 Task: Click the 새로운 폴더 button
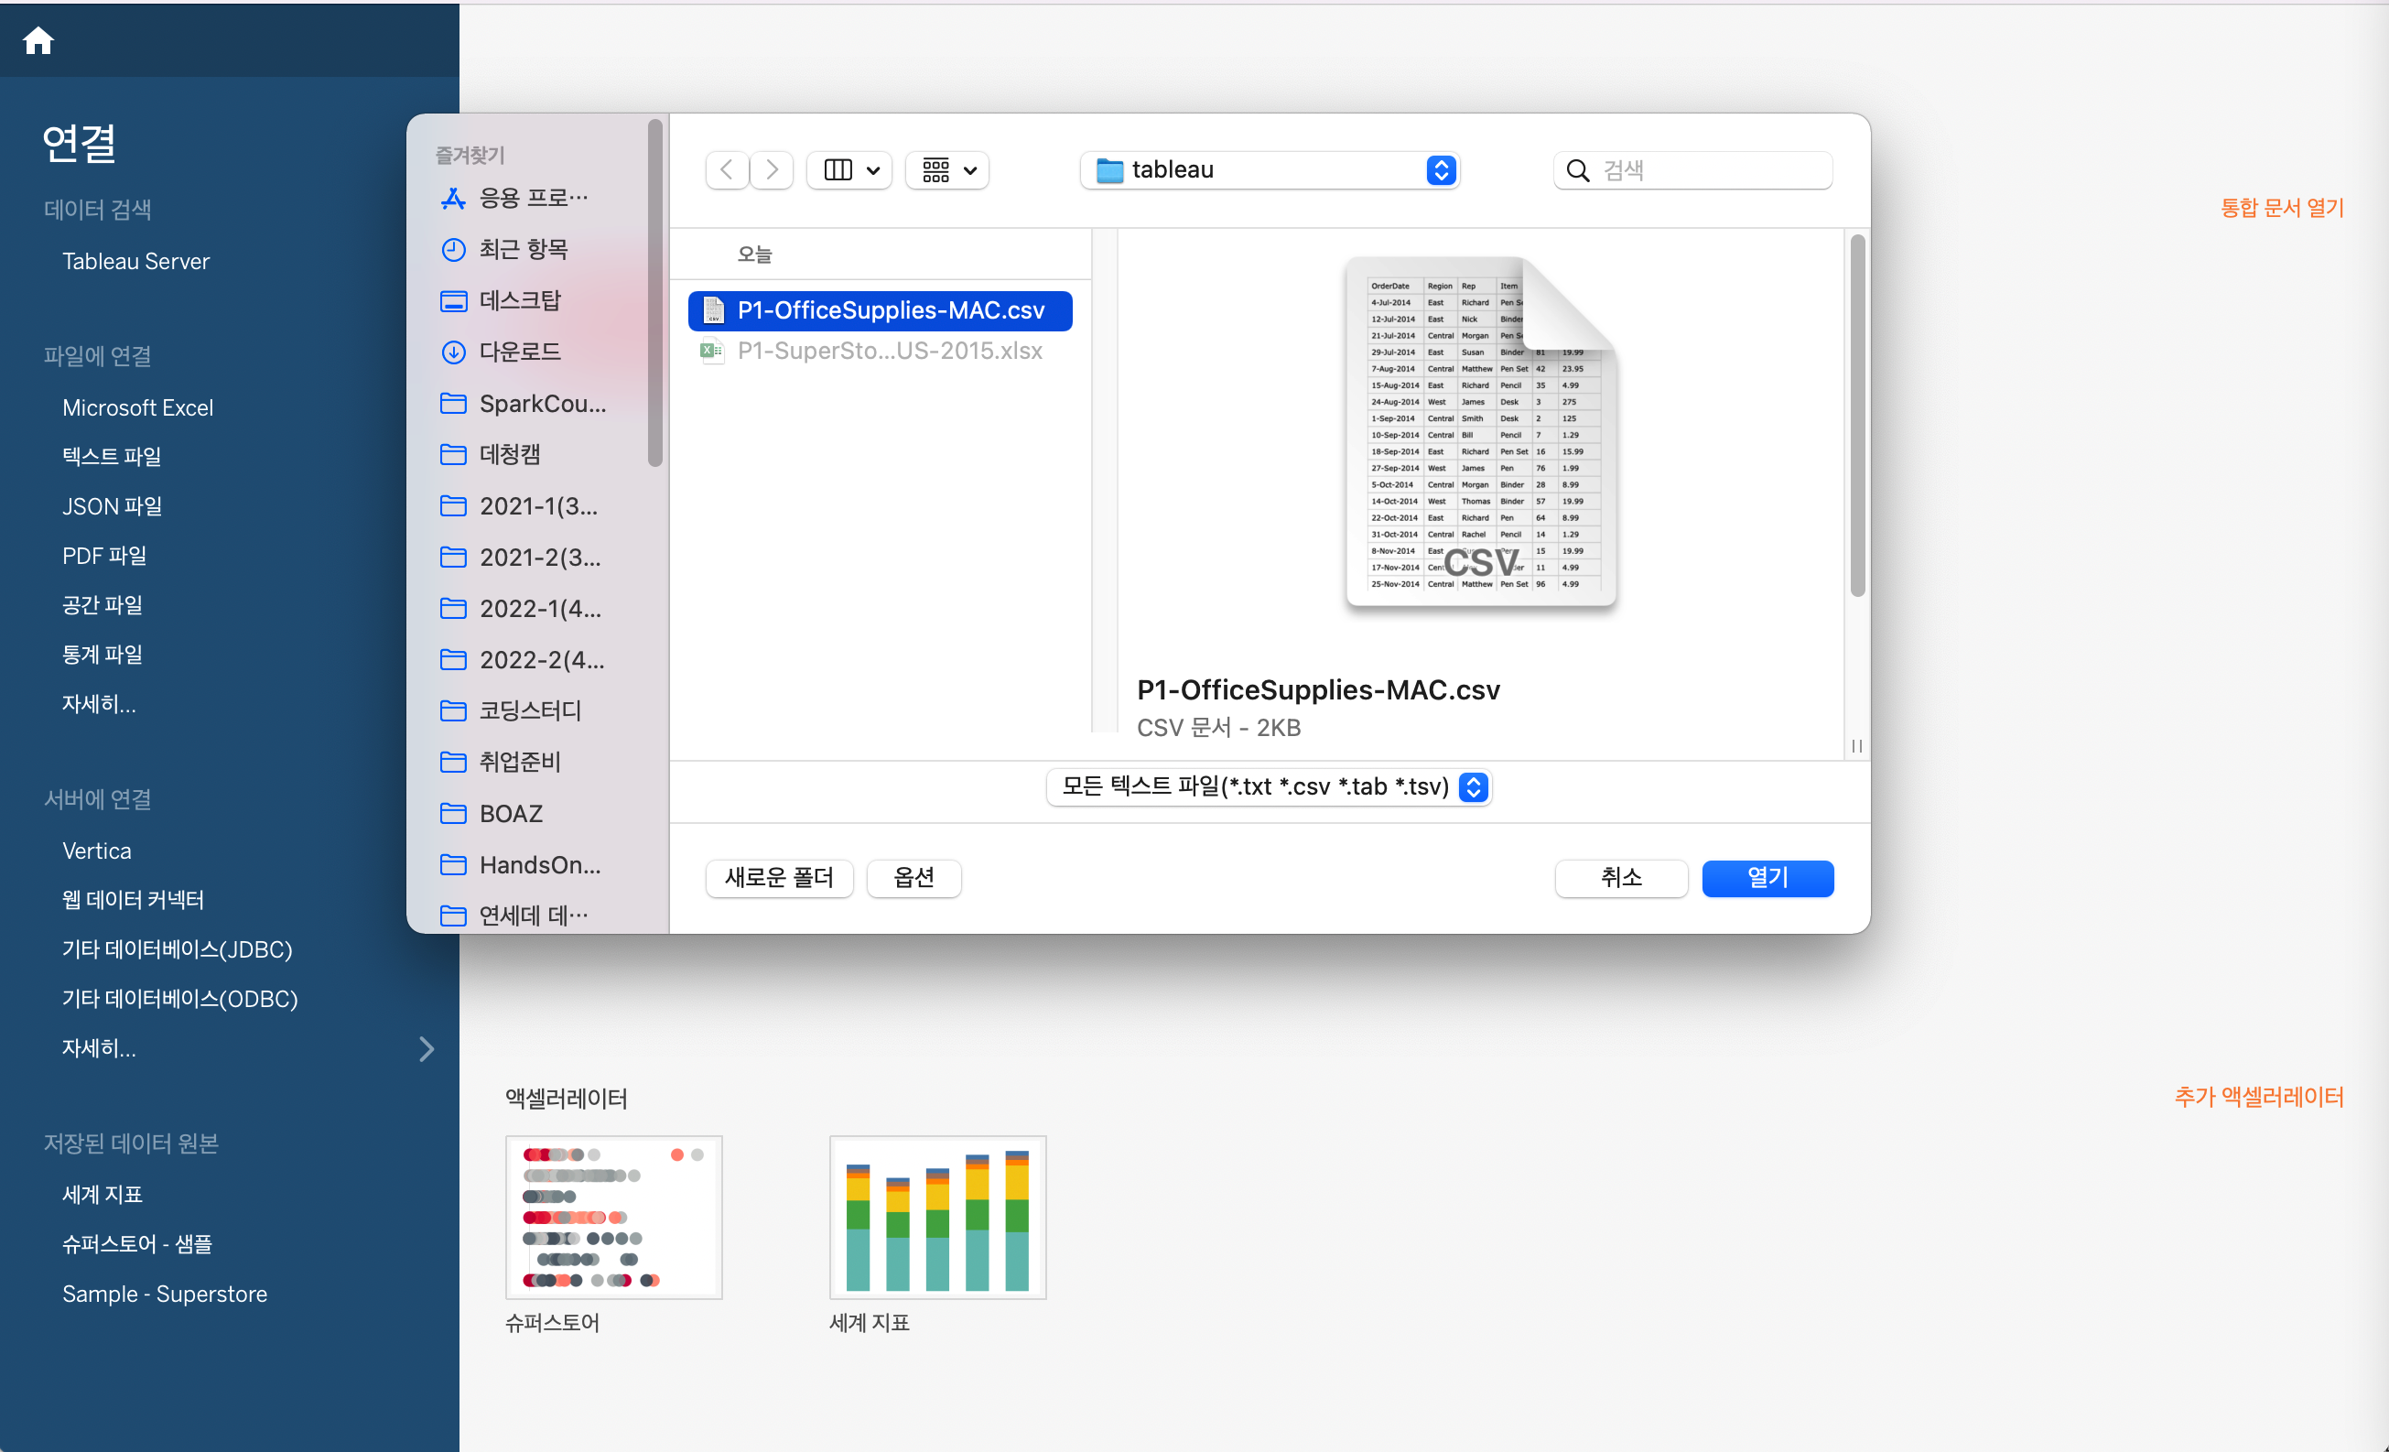[780, 878]
